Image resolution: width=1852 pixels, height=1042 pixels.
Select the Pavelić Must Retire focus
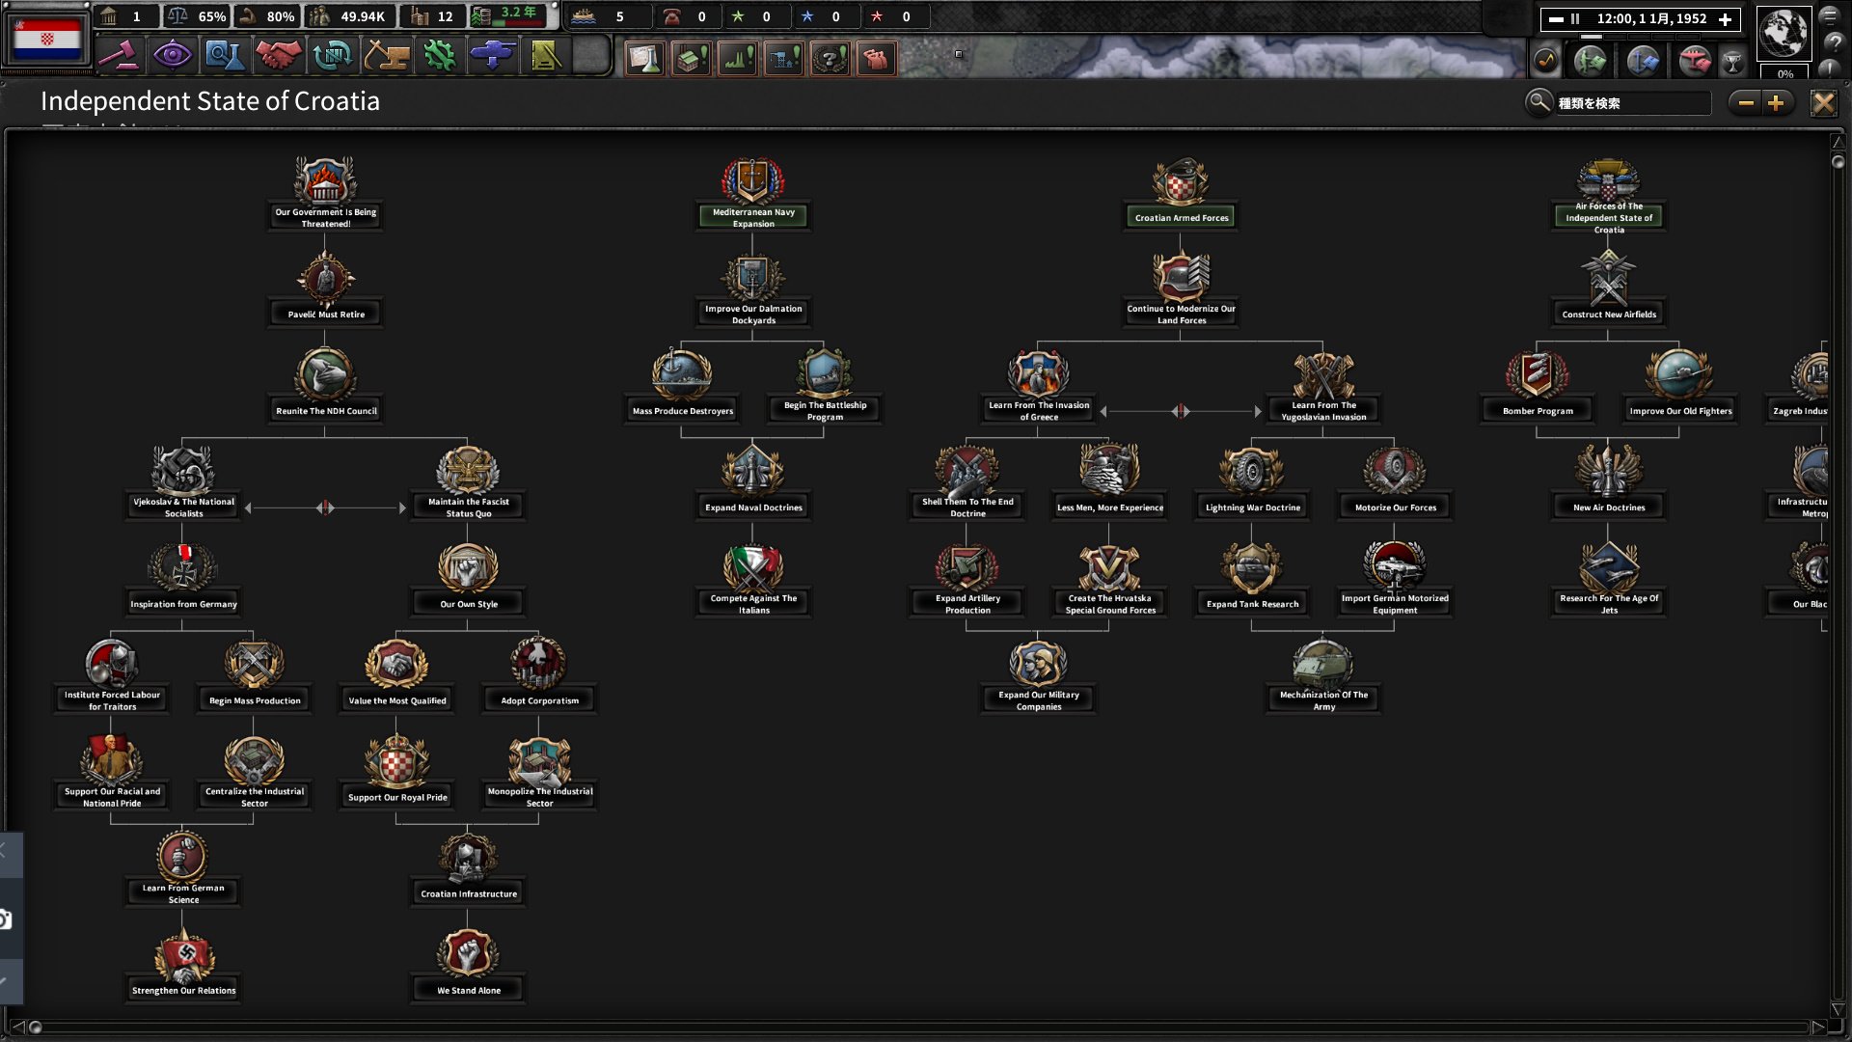click(x=326, y=288)
